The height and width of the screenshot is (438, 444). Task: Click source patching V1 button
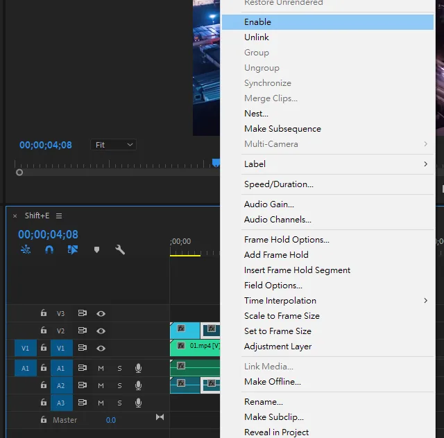point(26,348)
